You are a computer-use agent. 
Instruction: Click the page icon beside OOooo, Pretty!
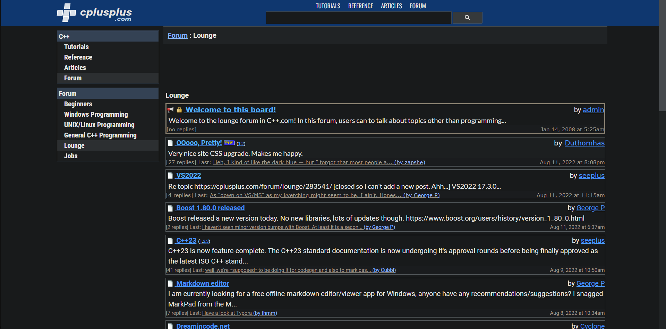pyautogui.click(x=170, y=143)
